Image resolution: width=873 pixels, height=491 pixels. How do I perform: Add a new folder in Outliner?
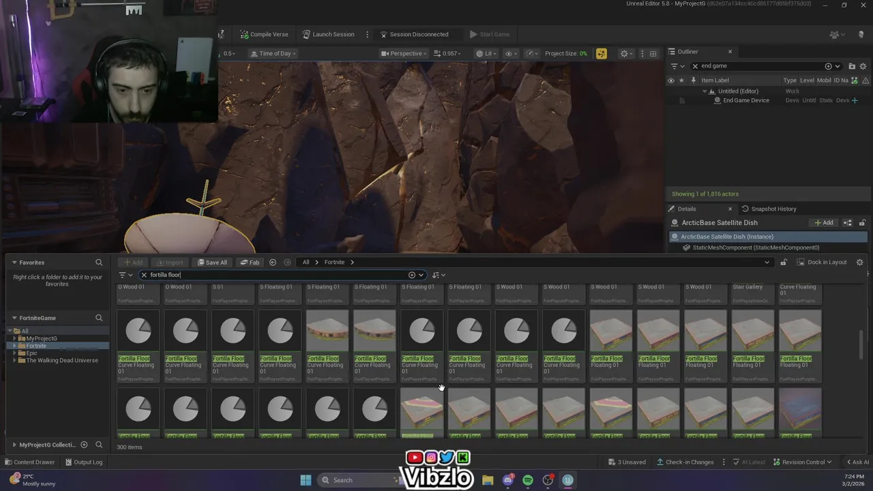click(x=852, y=66)
